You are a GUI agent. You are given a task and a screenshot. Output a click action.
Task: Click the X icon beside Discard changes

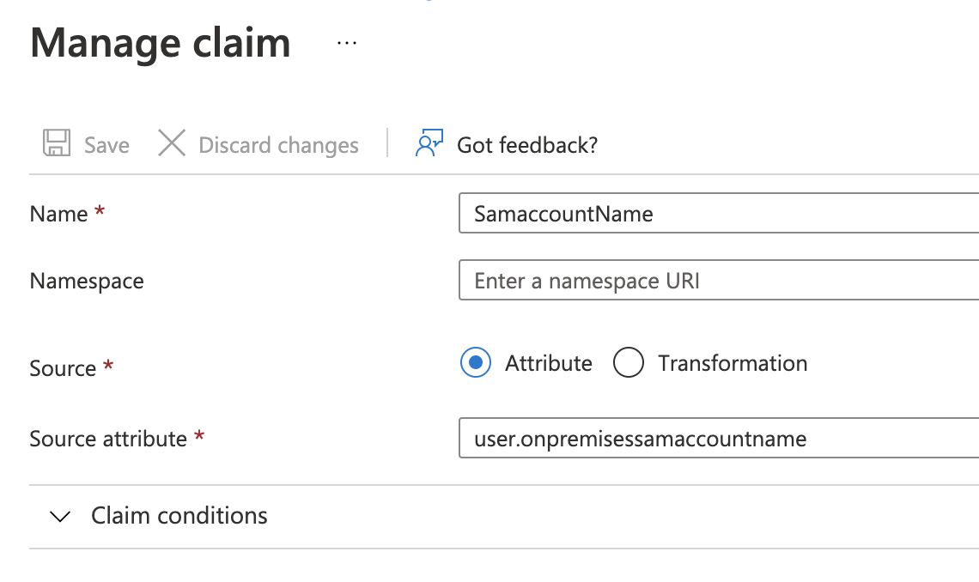click(172, 143)
